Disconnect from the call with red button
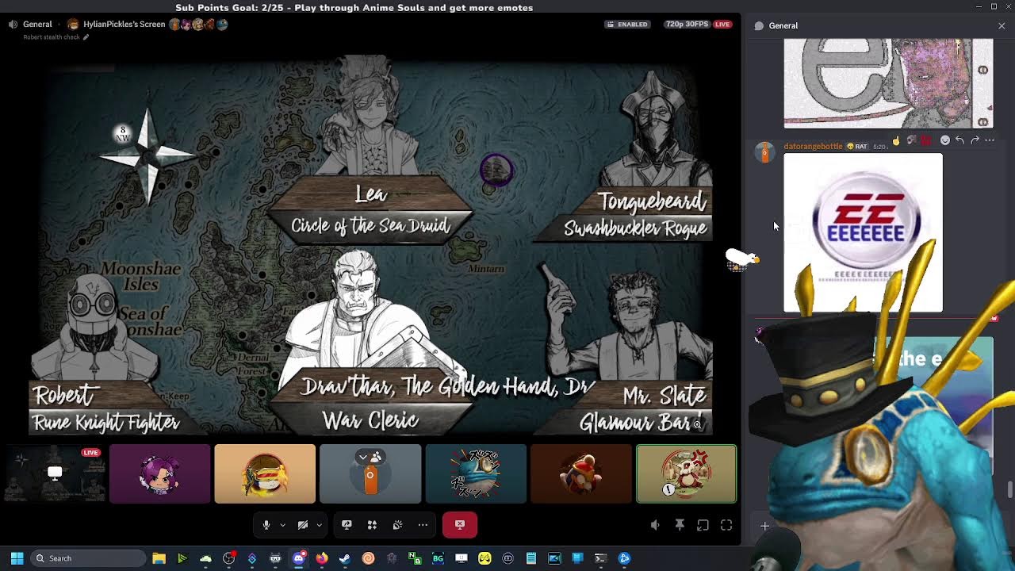Image resolution: width=1015 pixels, height=571 pixels. pos(460,524)
